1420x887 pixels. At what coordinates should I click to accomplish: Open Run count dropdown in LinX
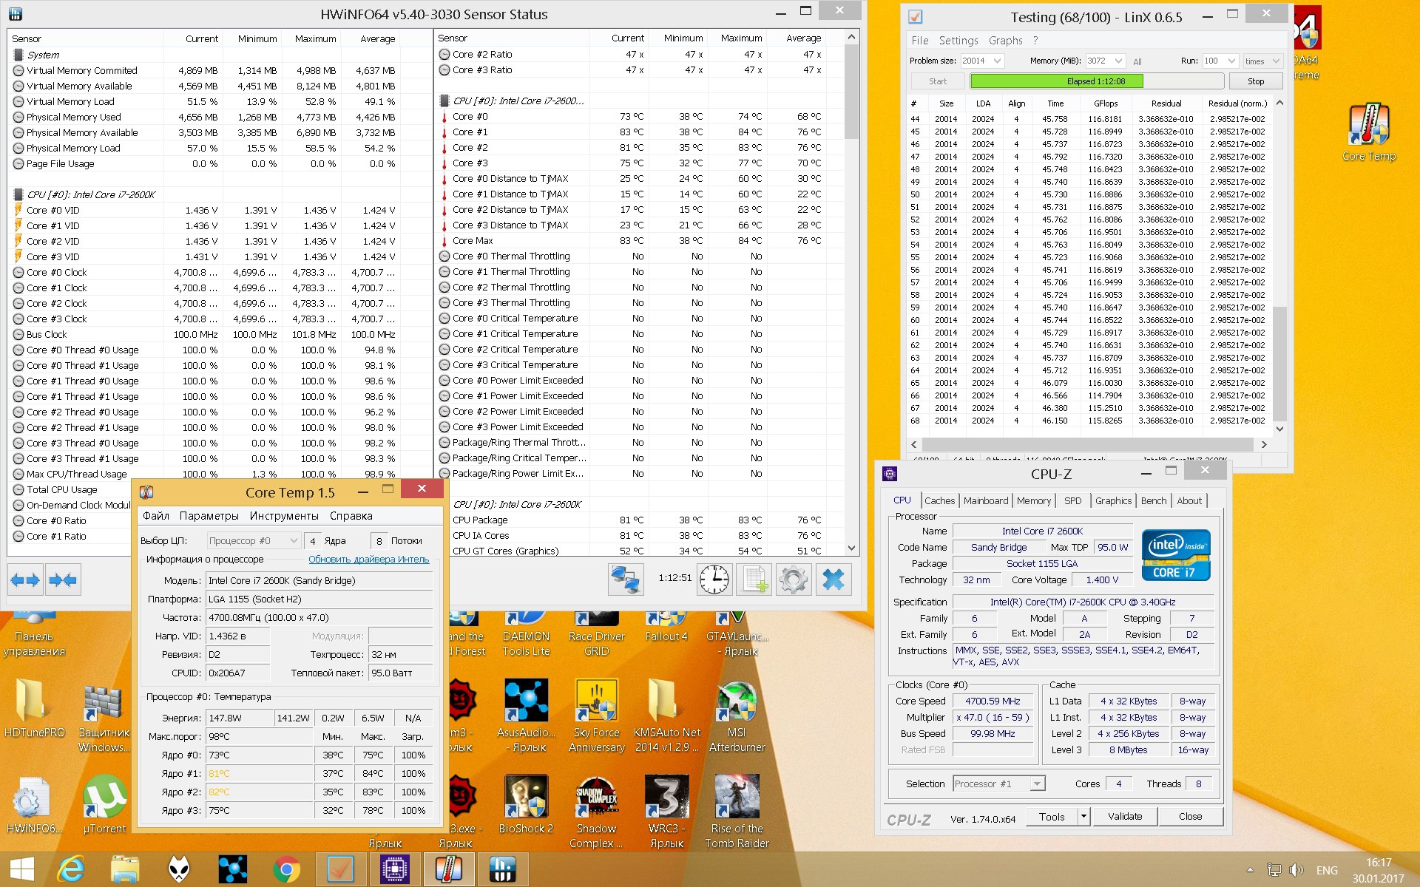click(1220, 61)
